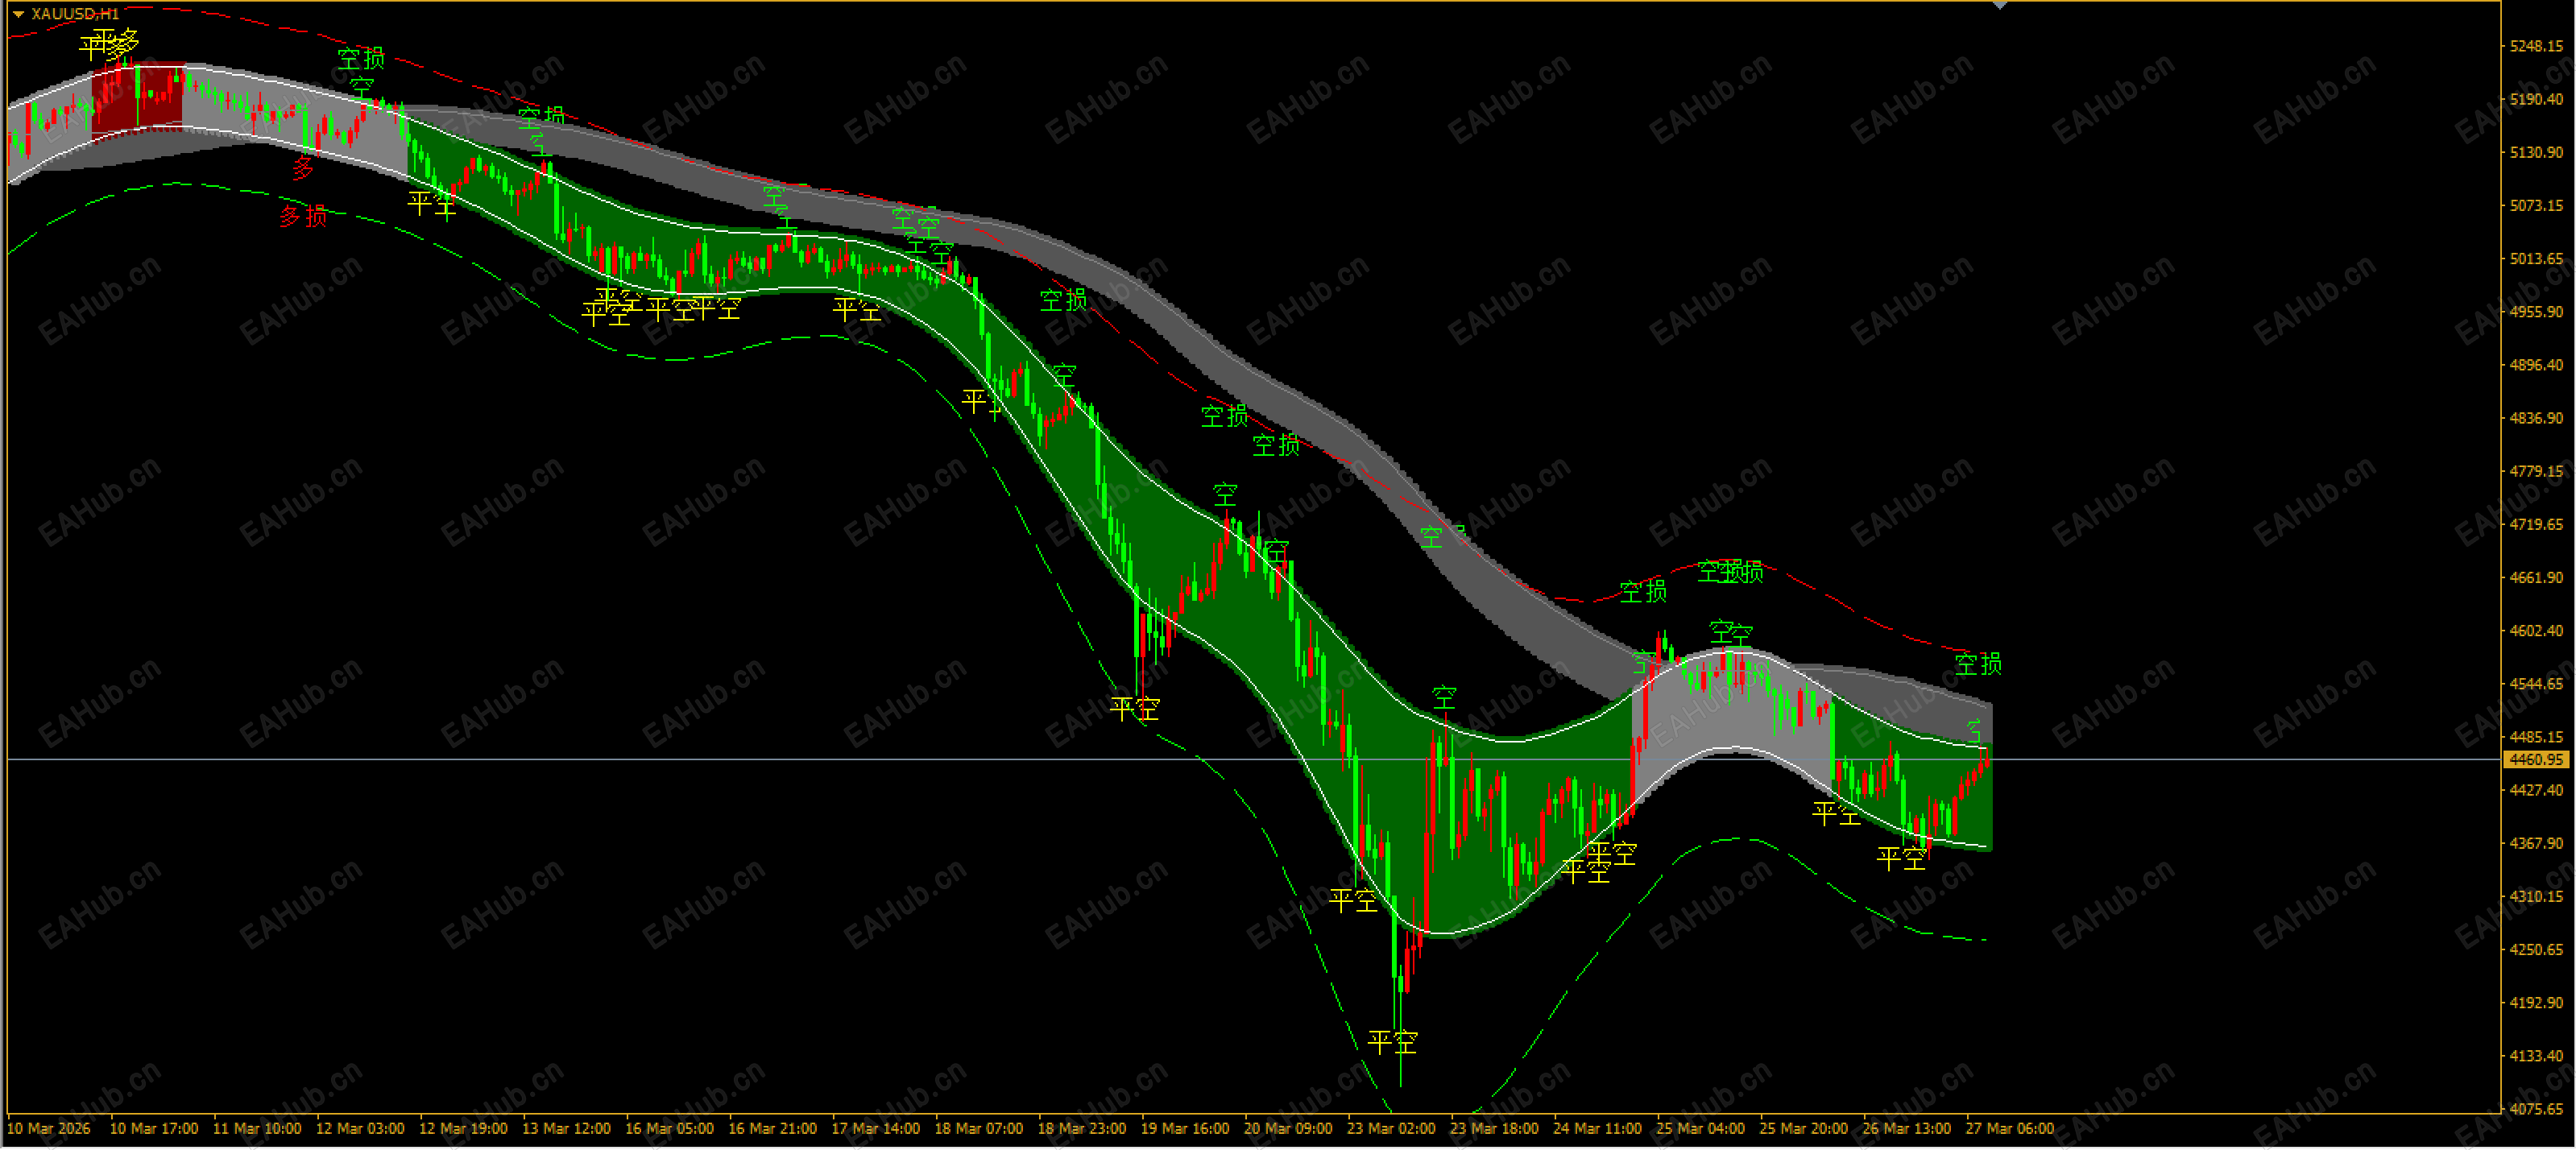Click the 19 Mar 16:00 time label
Image resolution: width=2576 pixels, height=1150 pixels.
1184,1129
